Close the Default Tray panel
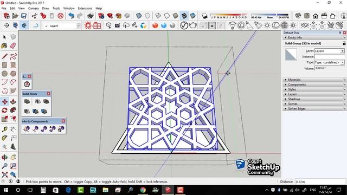 point(345,32)
